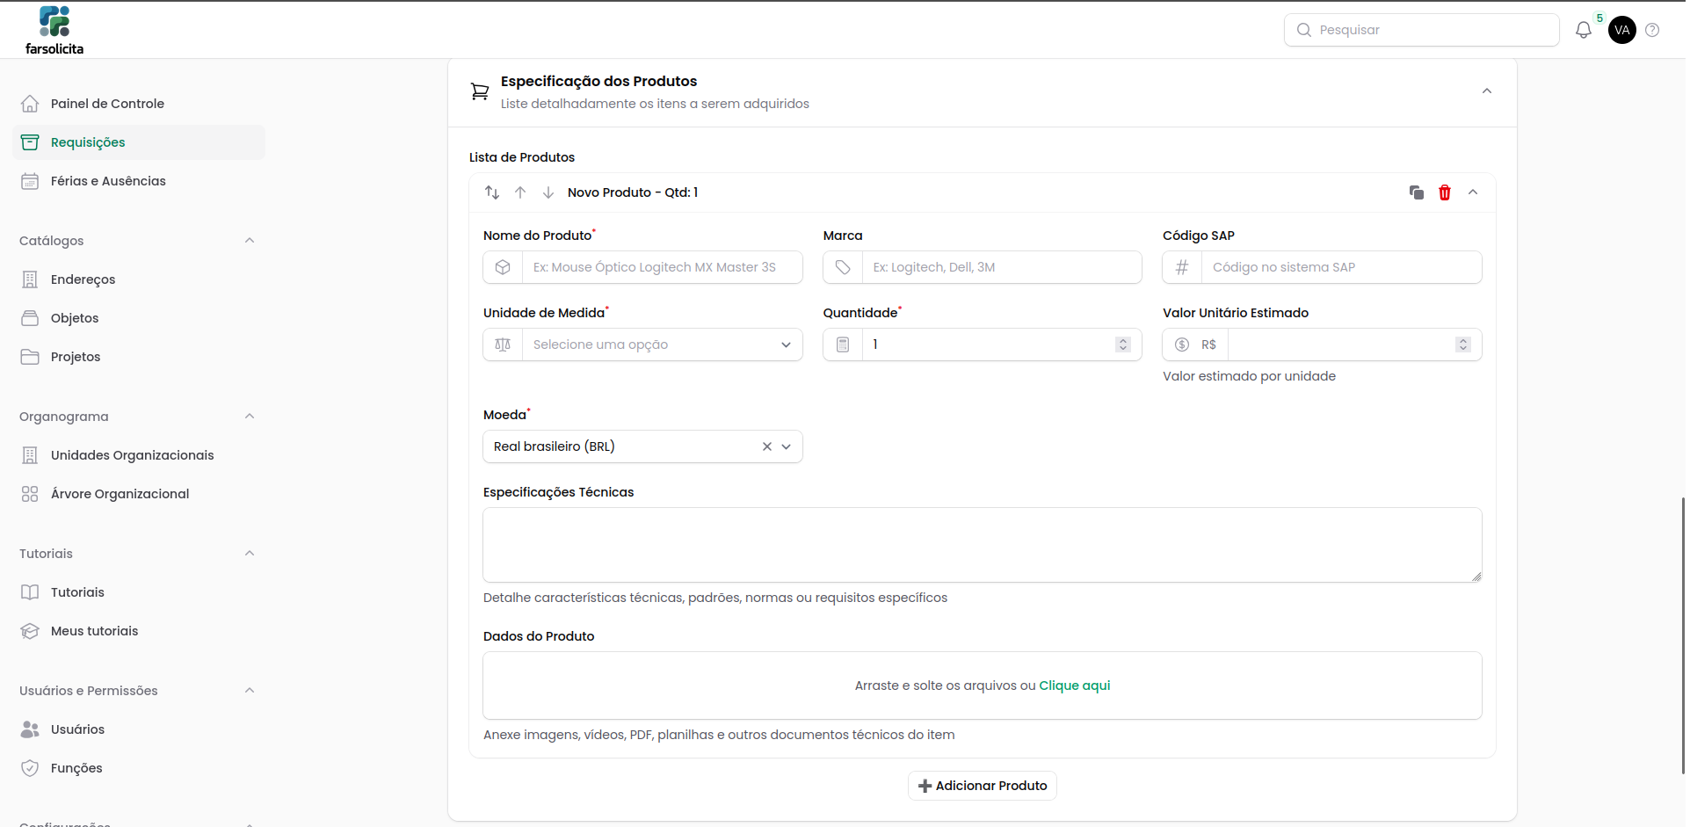Increase the Quantidade stepper value

coord(1122,340)
